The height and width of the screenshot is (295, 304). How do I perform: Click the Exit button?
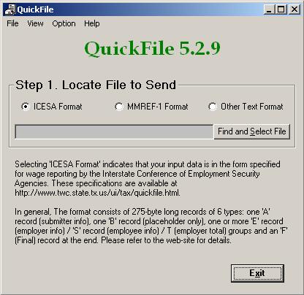257,273
